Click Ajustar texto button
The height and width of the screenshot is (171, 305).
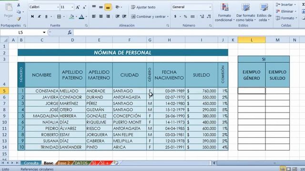143,8
